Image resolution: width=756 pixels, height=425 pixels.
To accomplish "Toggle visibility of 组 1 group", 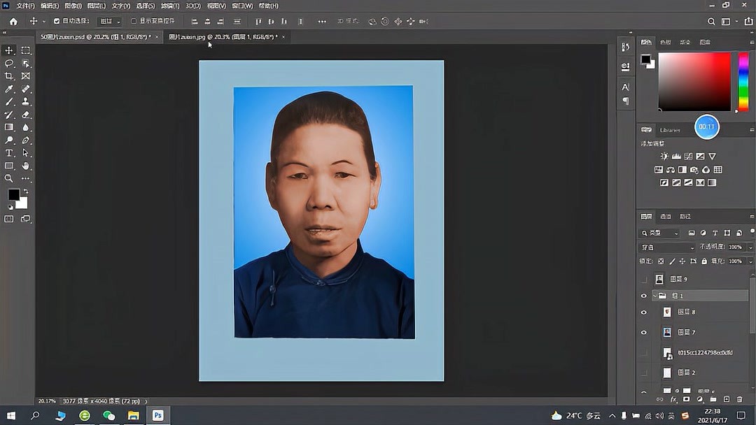I will tap(643, 296).
